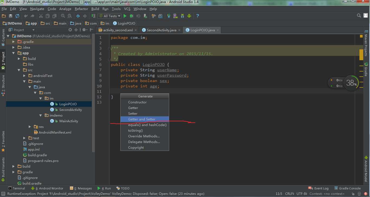Click the green Run button in toolbar
The height and width of the screenshot is (197, 370).
(125, 16)
